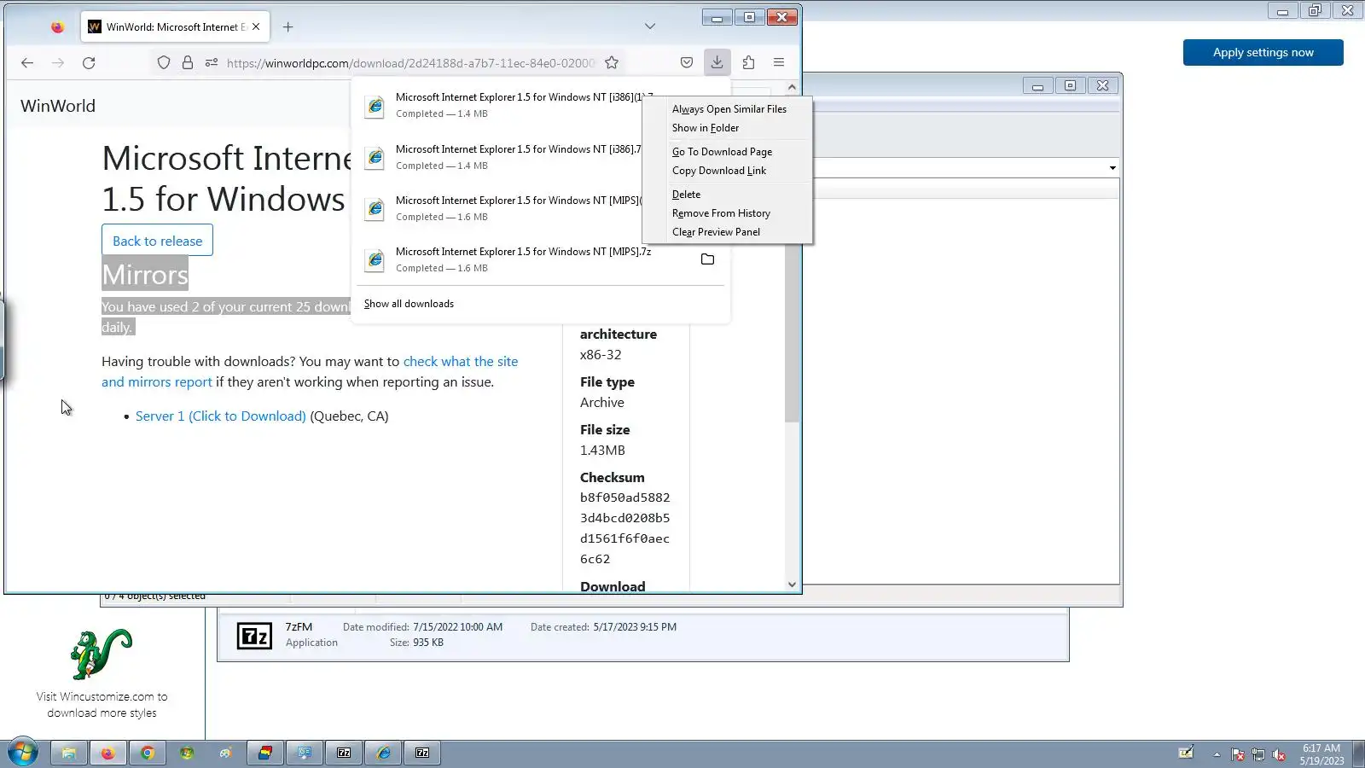Image resolution: width=1365 pixels, height=768 pixels.
Task: Toggle the Firefox downloads panel button
Action: pyautogui.click(x=717, y=62)
